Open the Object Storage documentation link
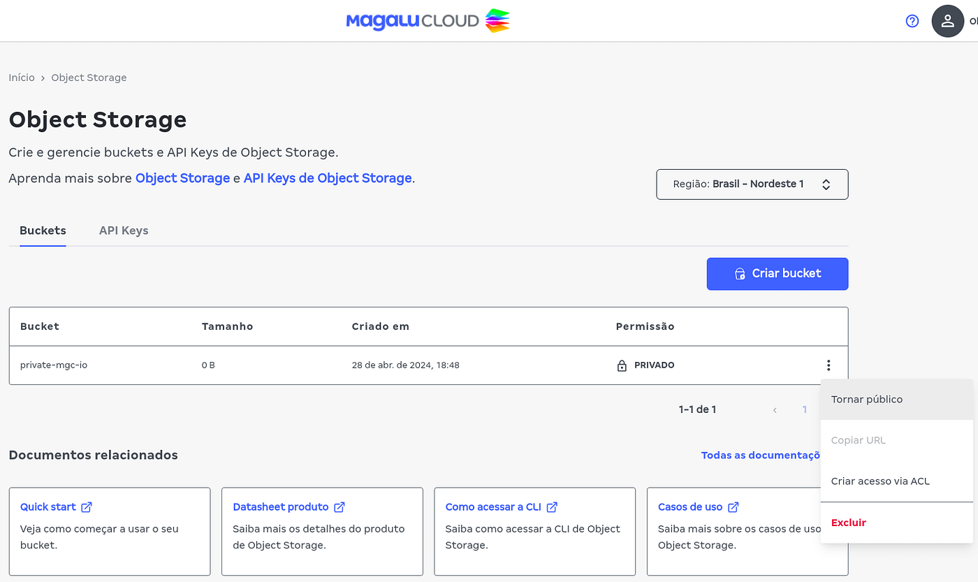 click(x=183, y=178)
